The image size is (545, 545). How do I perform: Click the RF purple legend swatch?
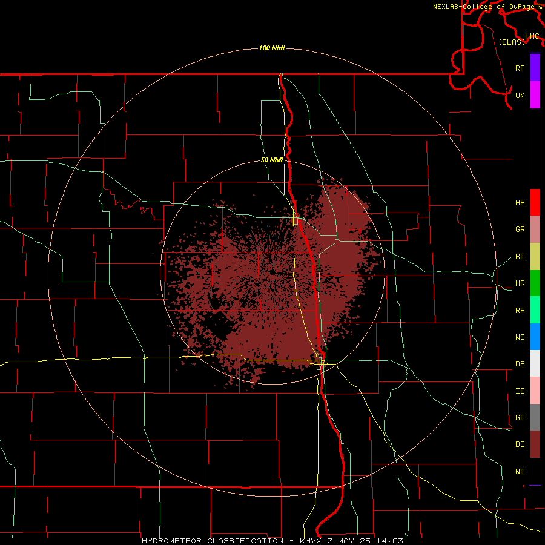click(535, 68)
